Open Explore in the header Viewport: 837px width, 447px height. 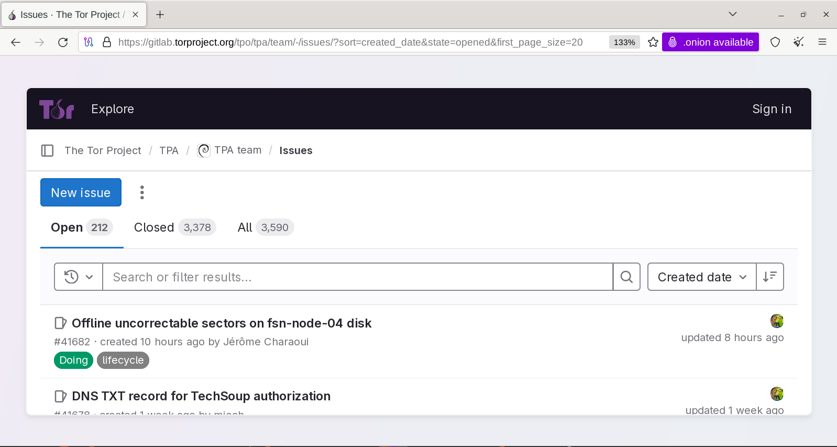[x=113, y=109]
